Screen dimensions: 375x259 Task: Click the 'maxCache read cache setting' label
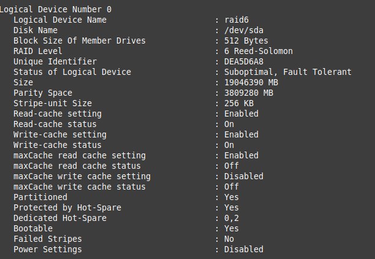(80, 156)
